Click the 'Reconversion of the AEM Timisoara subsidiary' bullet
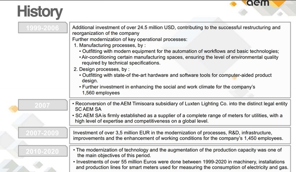 coord(180,106)
